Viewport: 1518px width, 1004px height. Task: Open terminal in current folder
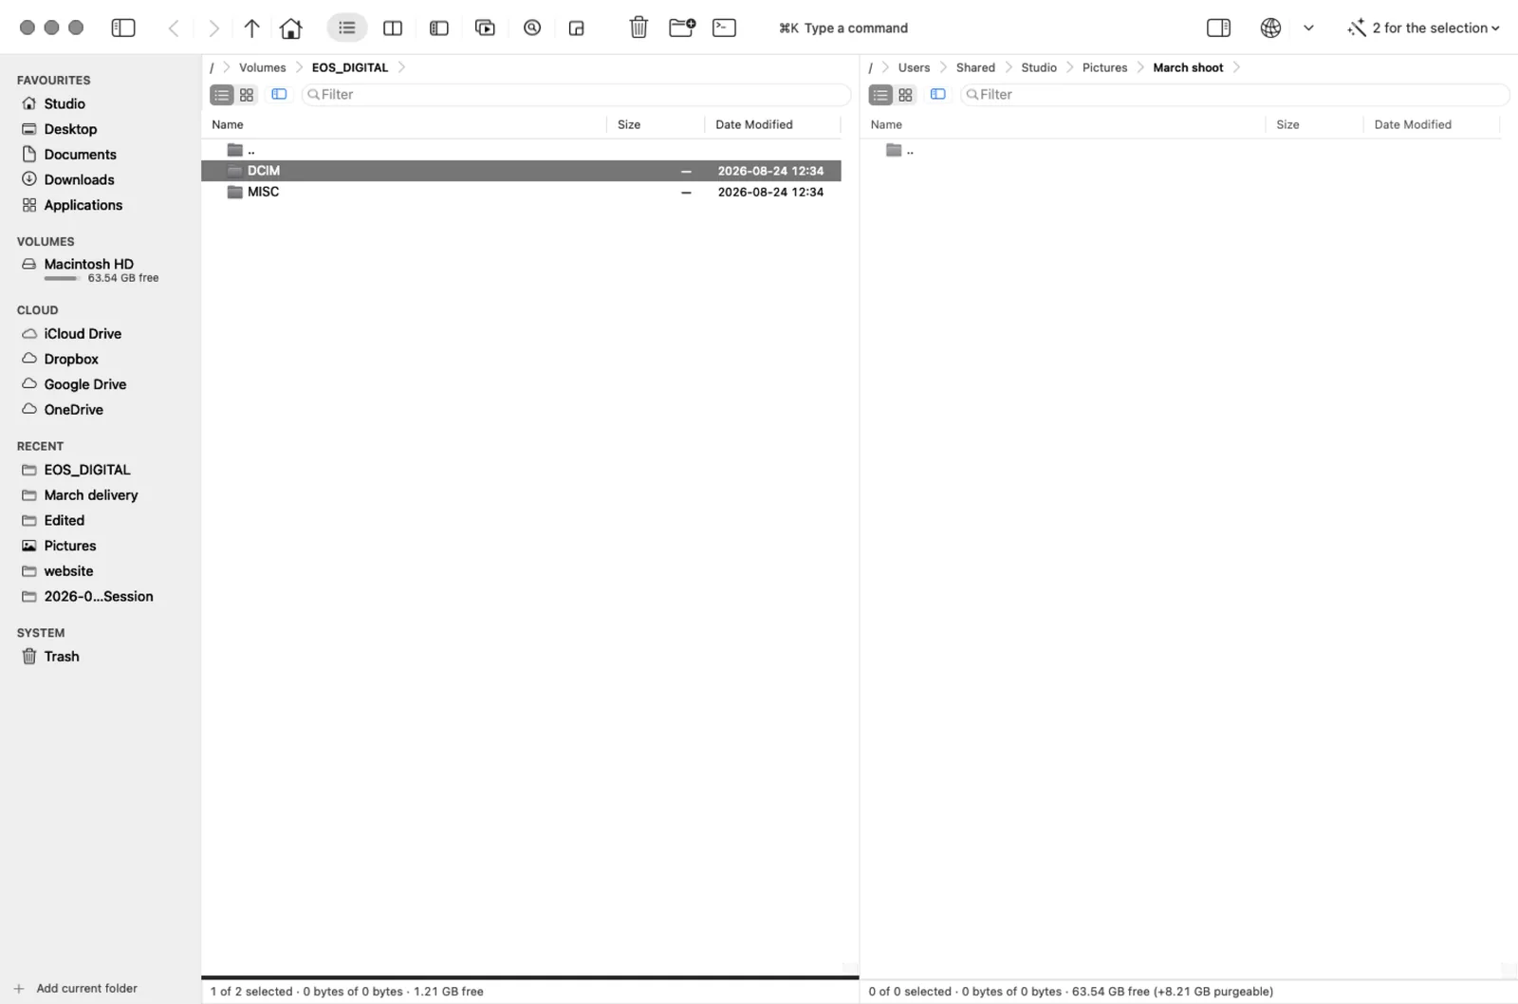(x=724, y=28)
